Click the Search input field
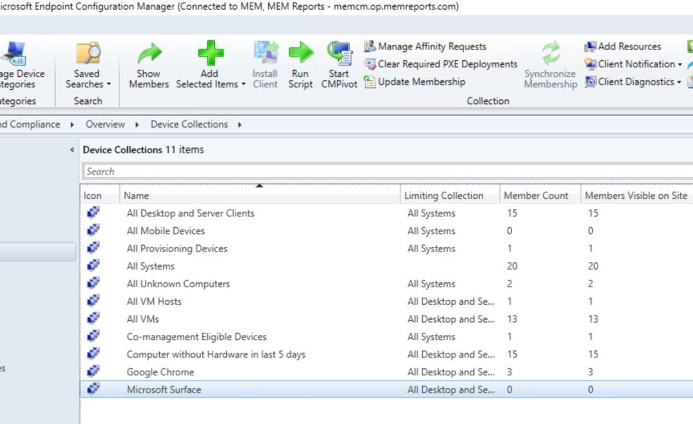Viewport: 693px width, 424px height. (388, 171)
